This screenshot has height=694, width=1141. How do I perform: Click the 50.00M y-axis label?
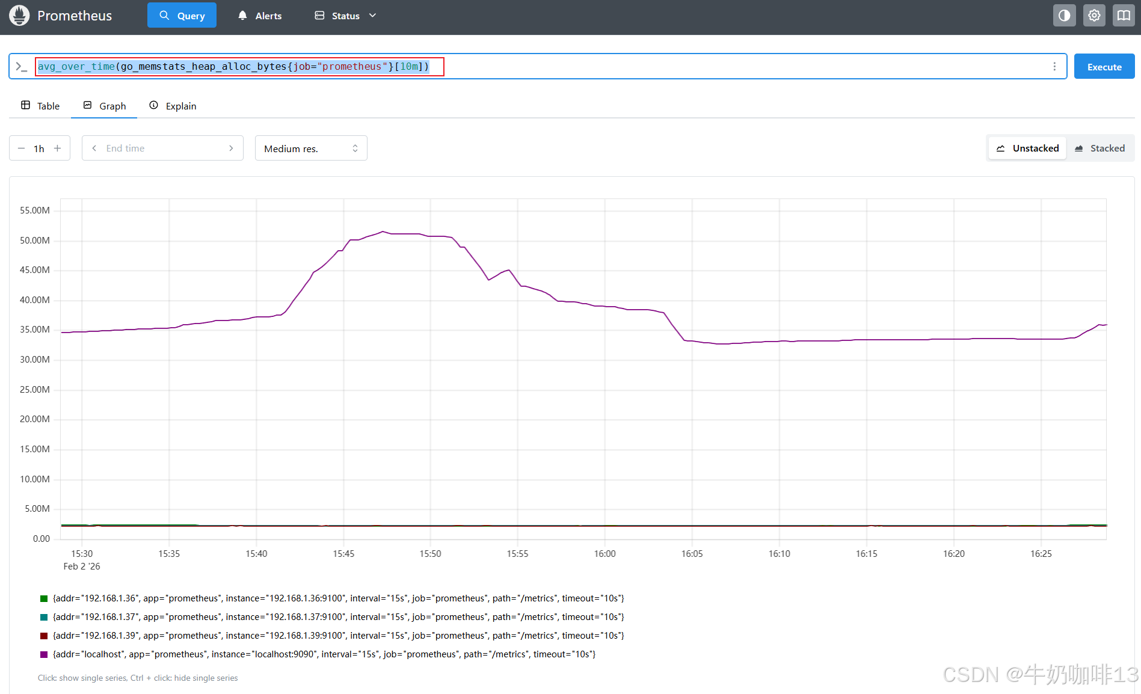click(35, 241)
